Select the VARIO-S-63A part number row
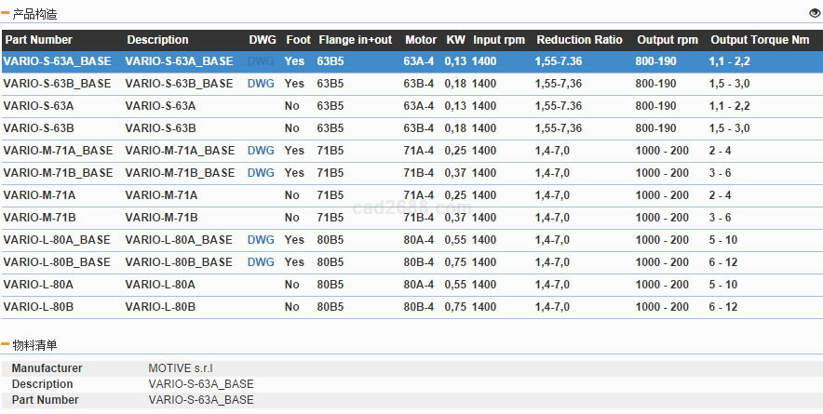Screen dimensions: 823x414 [x=39, y=106]
